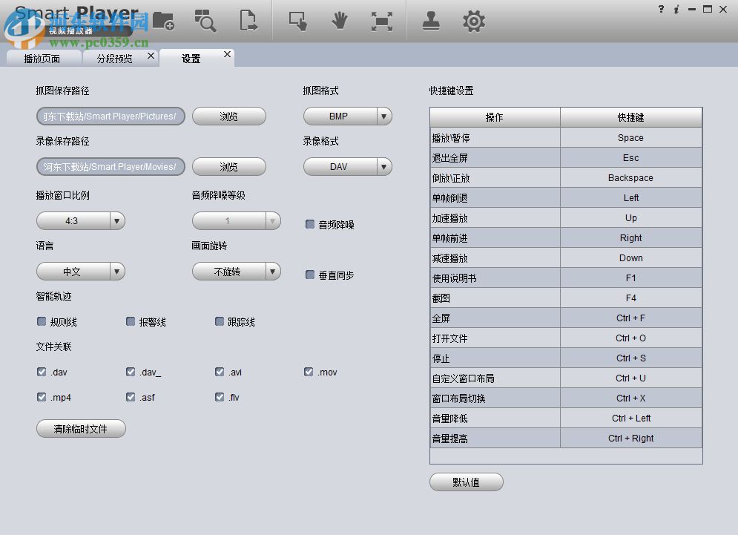Open the help question mark icon

pos(662,9)
